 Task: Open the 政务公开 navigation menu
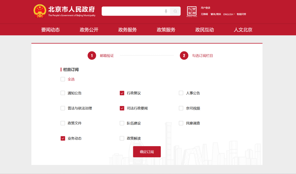point(89,30)
